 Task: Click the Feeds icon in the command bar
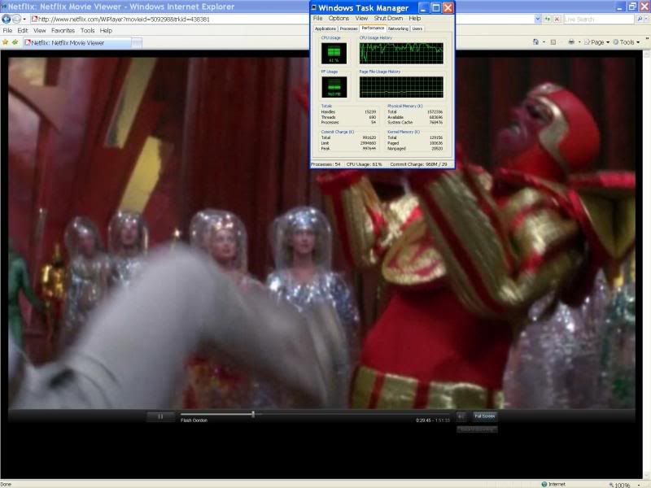coord(553,42)
